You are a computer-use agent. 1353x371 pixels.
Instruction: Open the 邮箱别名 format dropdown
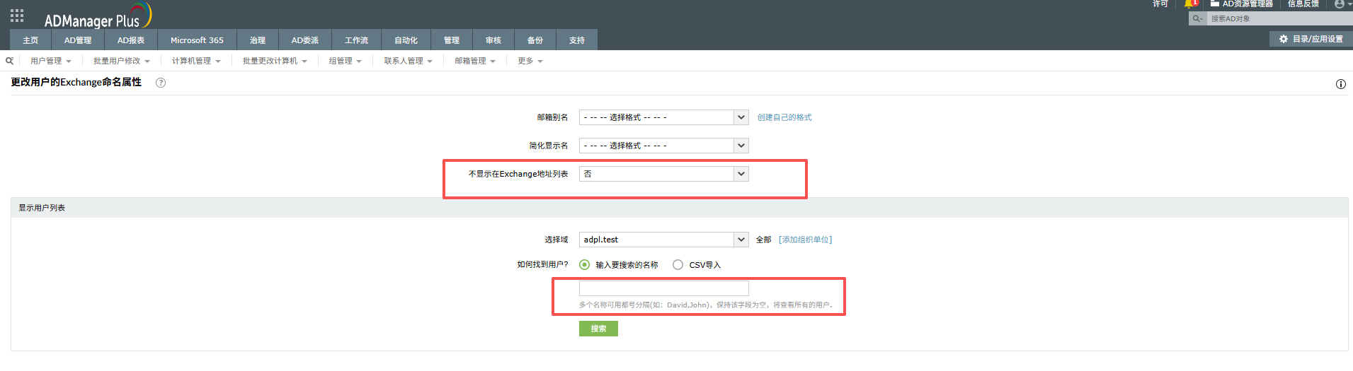pos(663,117)
